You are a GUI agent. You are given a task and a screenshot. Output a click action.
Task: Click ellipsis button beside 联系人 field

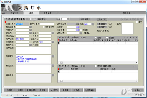(53, 33)
